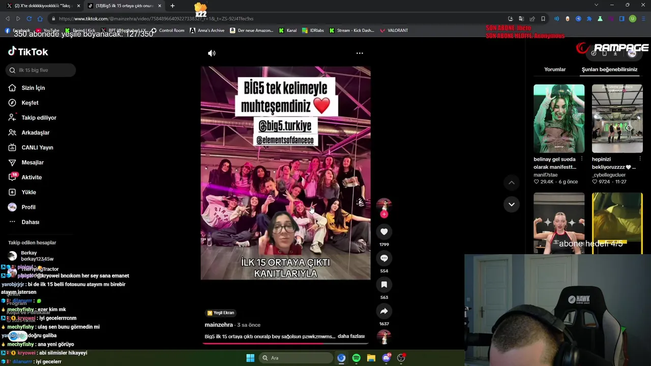Open the hepinizi bekliyoruzzzz video thumbnail

617,118
